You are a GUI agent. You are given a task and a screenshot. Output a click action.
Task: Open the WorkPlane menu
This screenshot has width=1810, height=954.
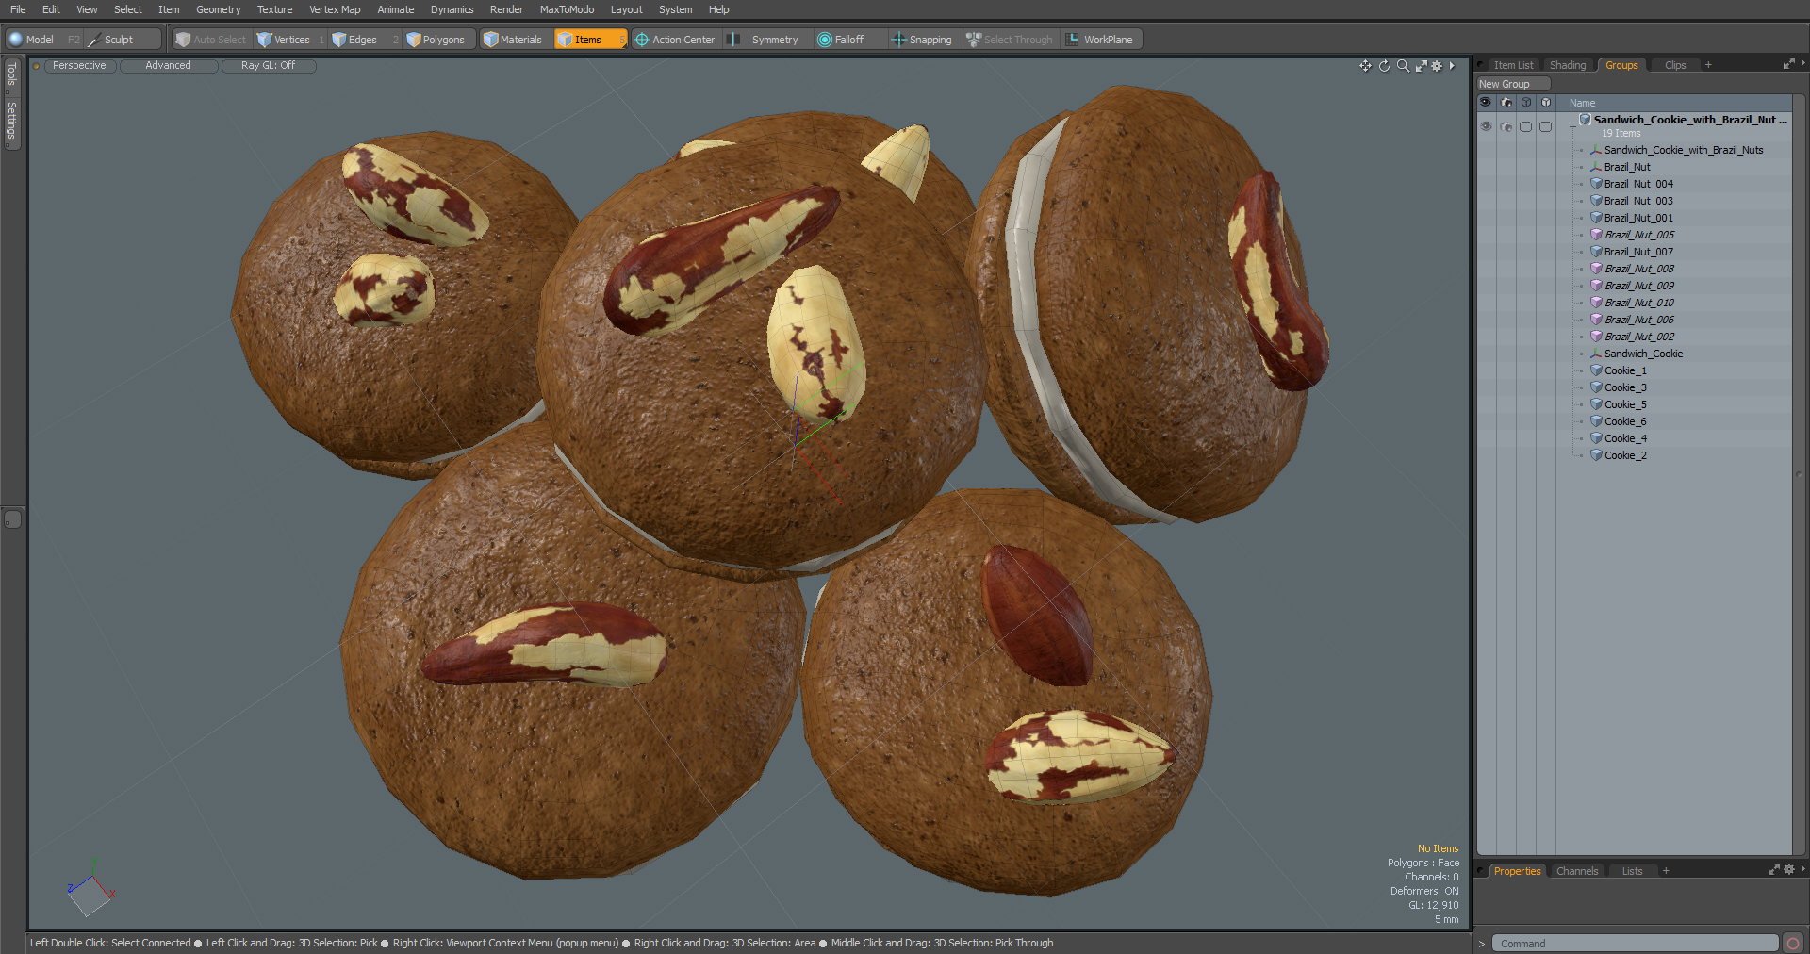pos(1100,40)
